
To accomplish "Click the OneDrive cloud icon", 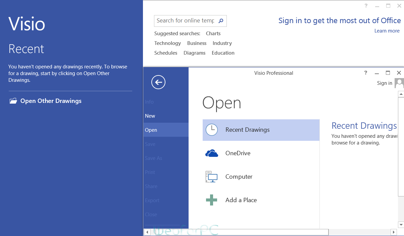I will coord(212,153).
